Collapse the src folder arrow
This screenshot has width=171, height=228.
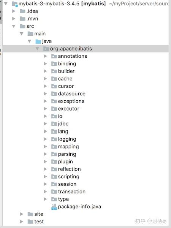click(14, 26)
